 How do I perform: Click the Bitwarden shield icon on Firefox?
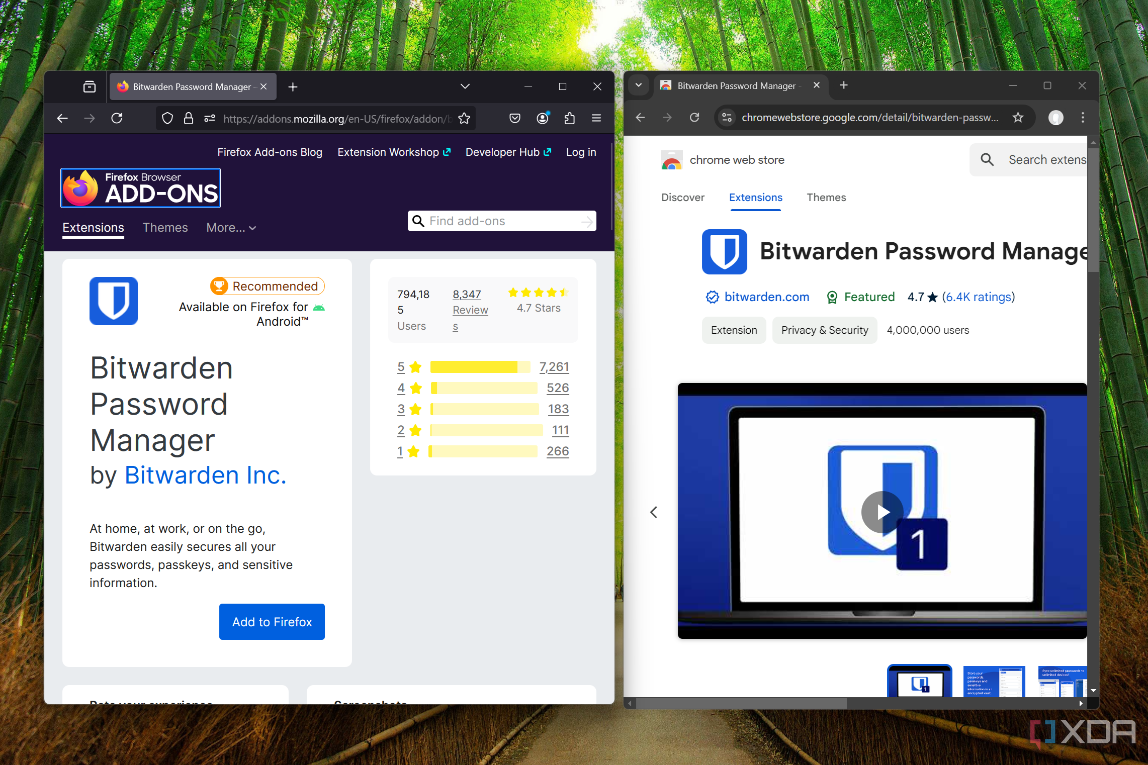tap(114, 300)
